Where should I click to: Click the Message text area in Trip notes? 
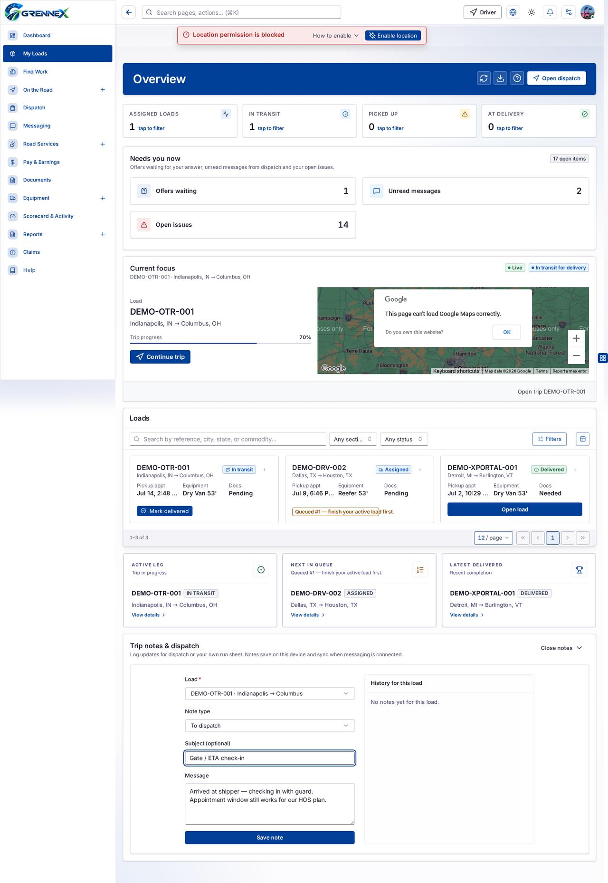[x=270, y=804]
